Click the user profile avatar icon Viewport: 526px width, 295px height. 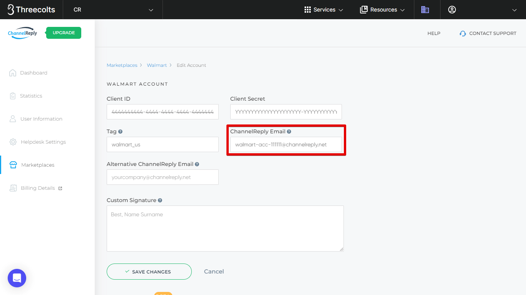tap(452, 10)
